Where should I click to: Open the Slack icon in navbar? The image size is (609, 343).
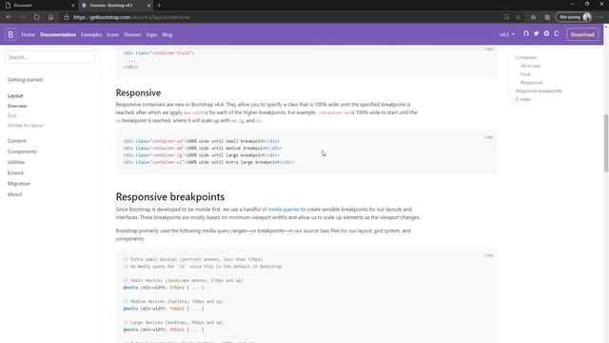pos(546,34)
